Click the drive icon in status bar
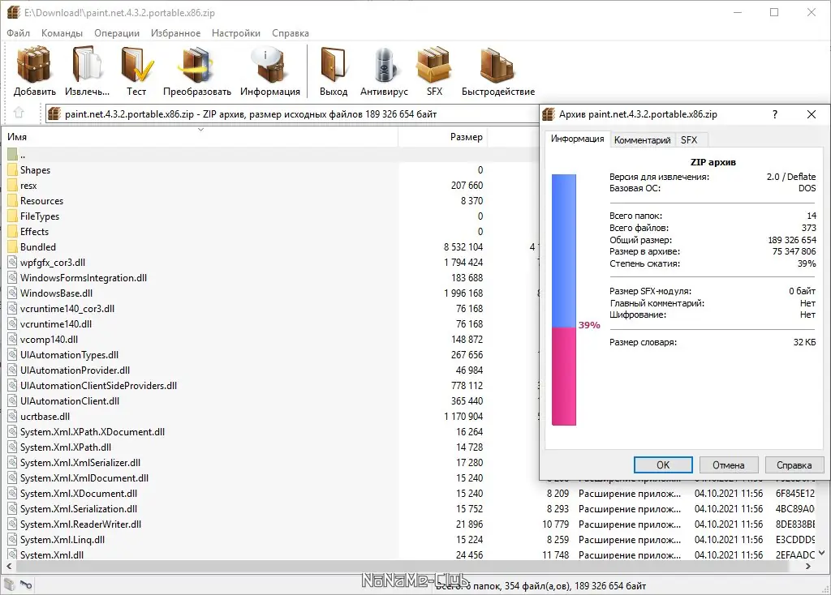 point(9,584)
